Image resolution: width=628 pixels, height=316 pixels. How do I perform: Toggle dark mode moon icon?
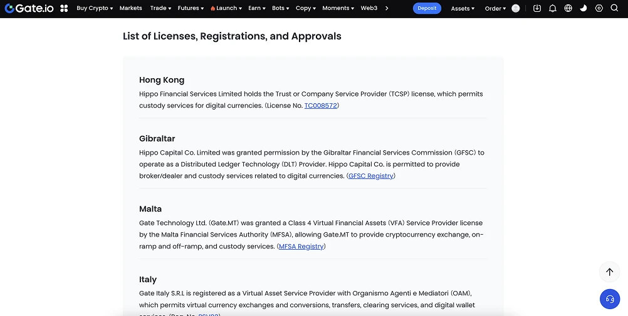(x=584, y=8)
